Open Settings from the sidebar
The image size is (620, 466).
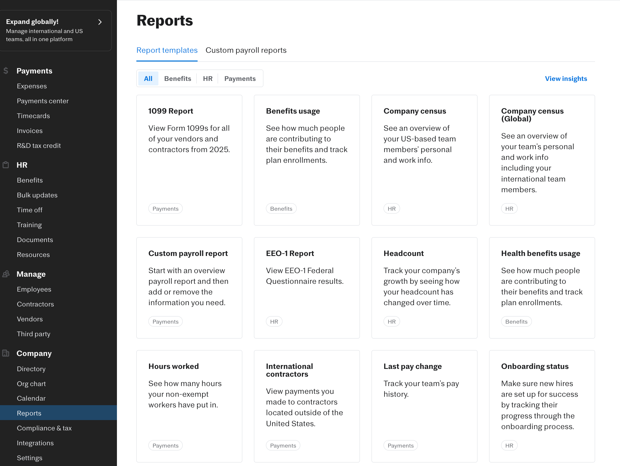29,458
